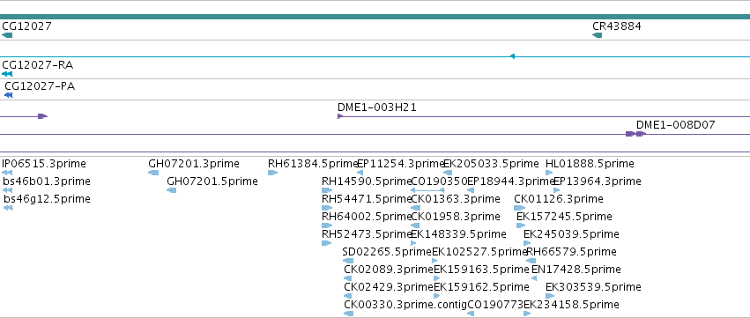
Task: Click the CG12027-PA protein arrow glyph
Action: pyautogui.click(x=9, y=95)
